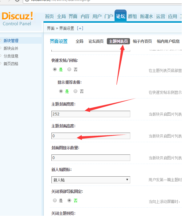Select 否 for 显示推荐表情
Viewport: 182px width, 216px height.
(x=75, y=91)
